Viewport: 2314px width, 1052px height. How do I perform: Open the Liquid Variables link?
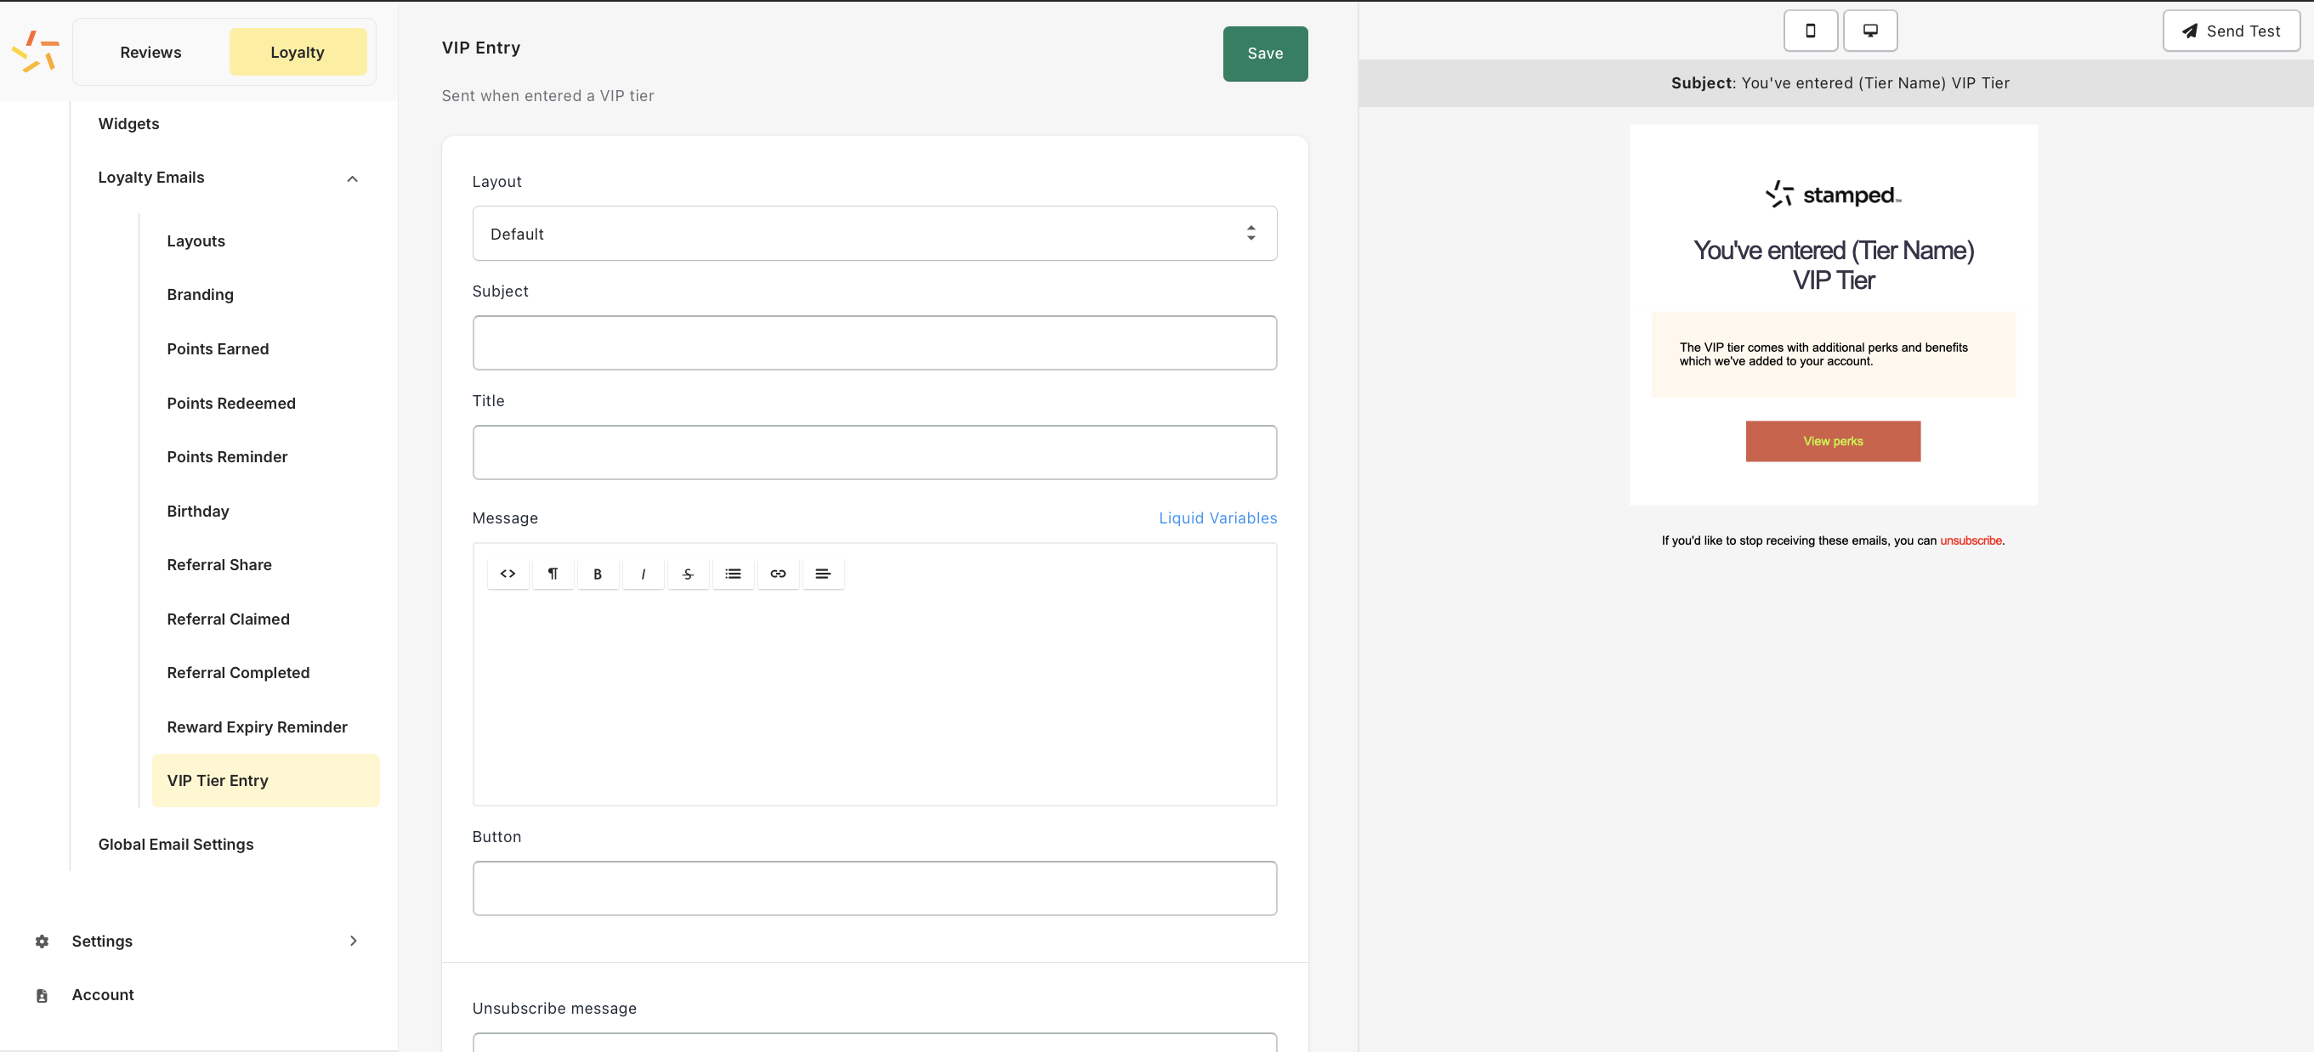[1217, 518]
